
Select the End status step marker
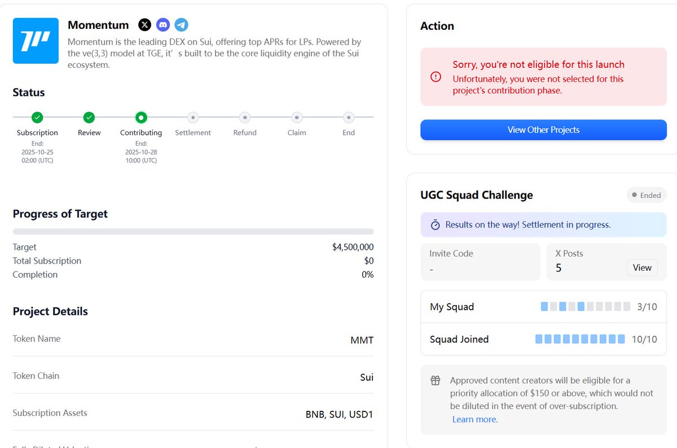click(x=349, y=117)
